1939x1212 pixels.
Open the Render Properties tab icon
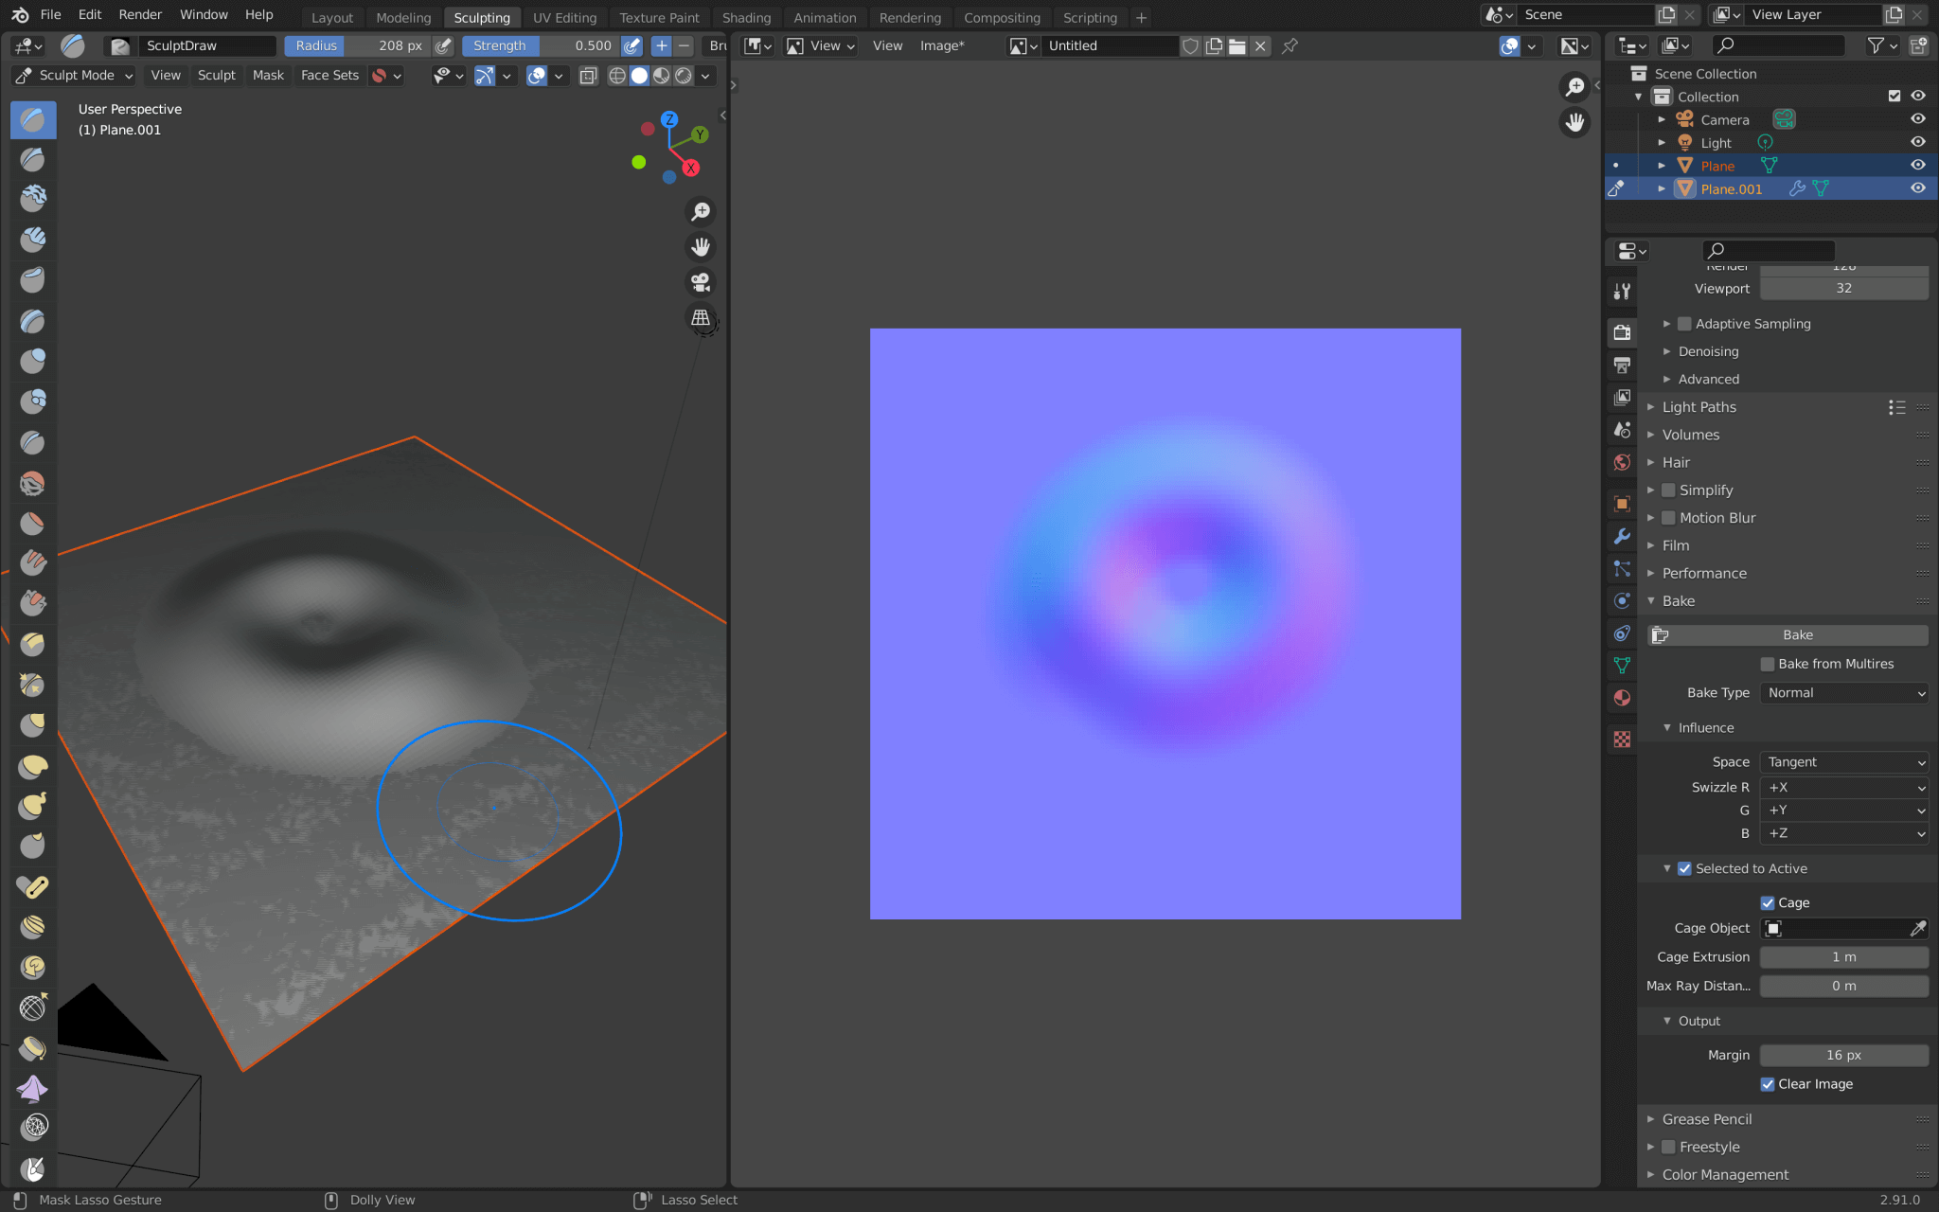click(x=1621, y=332)
